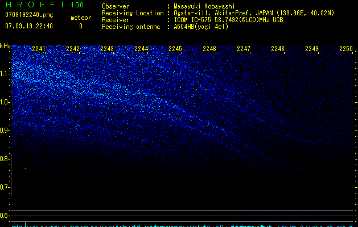The width and height of the screenshot is (358, 227).
Task: Select the meteor count value 0
Action: tap(81, 26)
